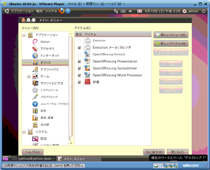The image size is (210, 170).
Task: Click the menu tree scroll up arrow
Action: coord(71,34)
